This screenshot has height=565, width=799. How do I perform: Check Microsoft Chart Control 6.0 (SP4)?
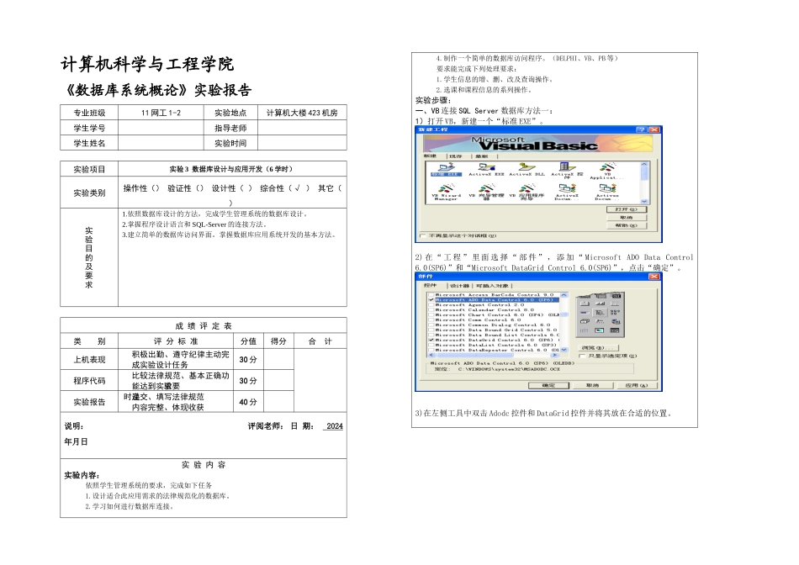pos(431,314)
